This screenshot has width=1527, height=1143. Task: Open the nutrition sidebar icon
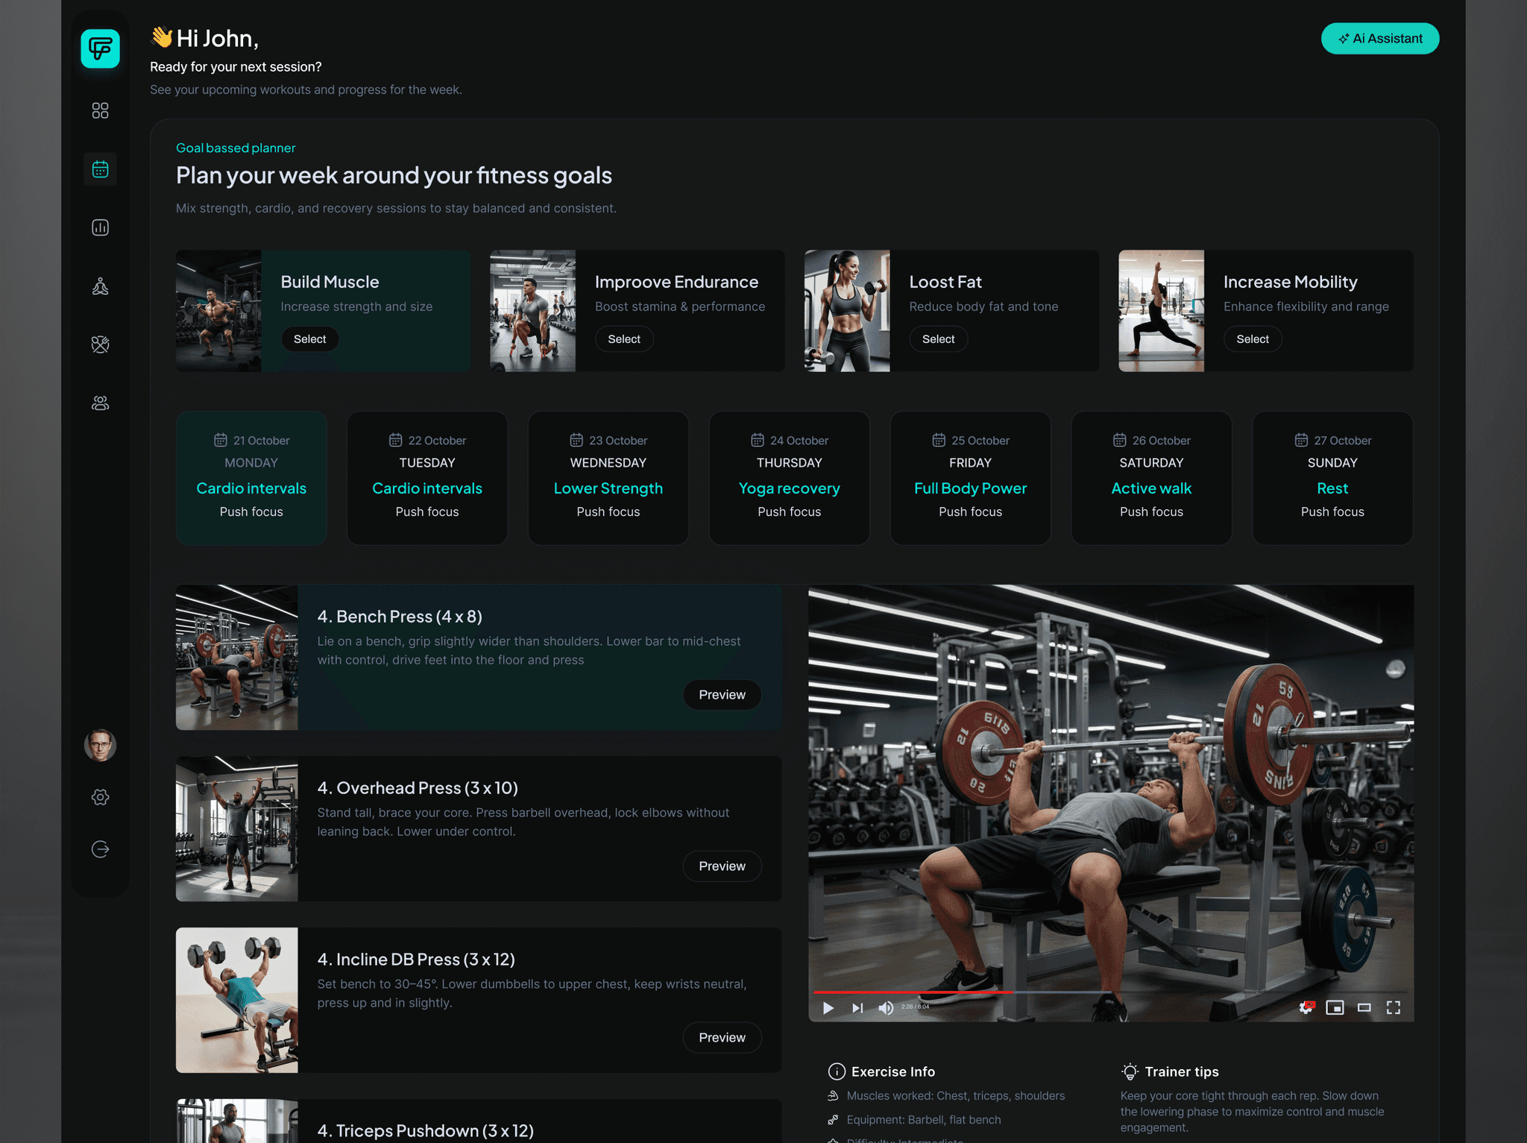100,344
